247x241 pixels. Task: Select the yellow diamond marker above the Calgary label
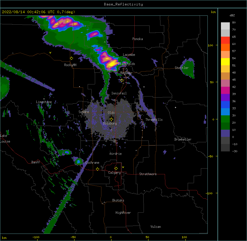[x=116, y=169]
